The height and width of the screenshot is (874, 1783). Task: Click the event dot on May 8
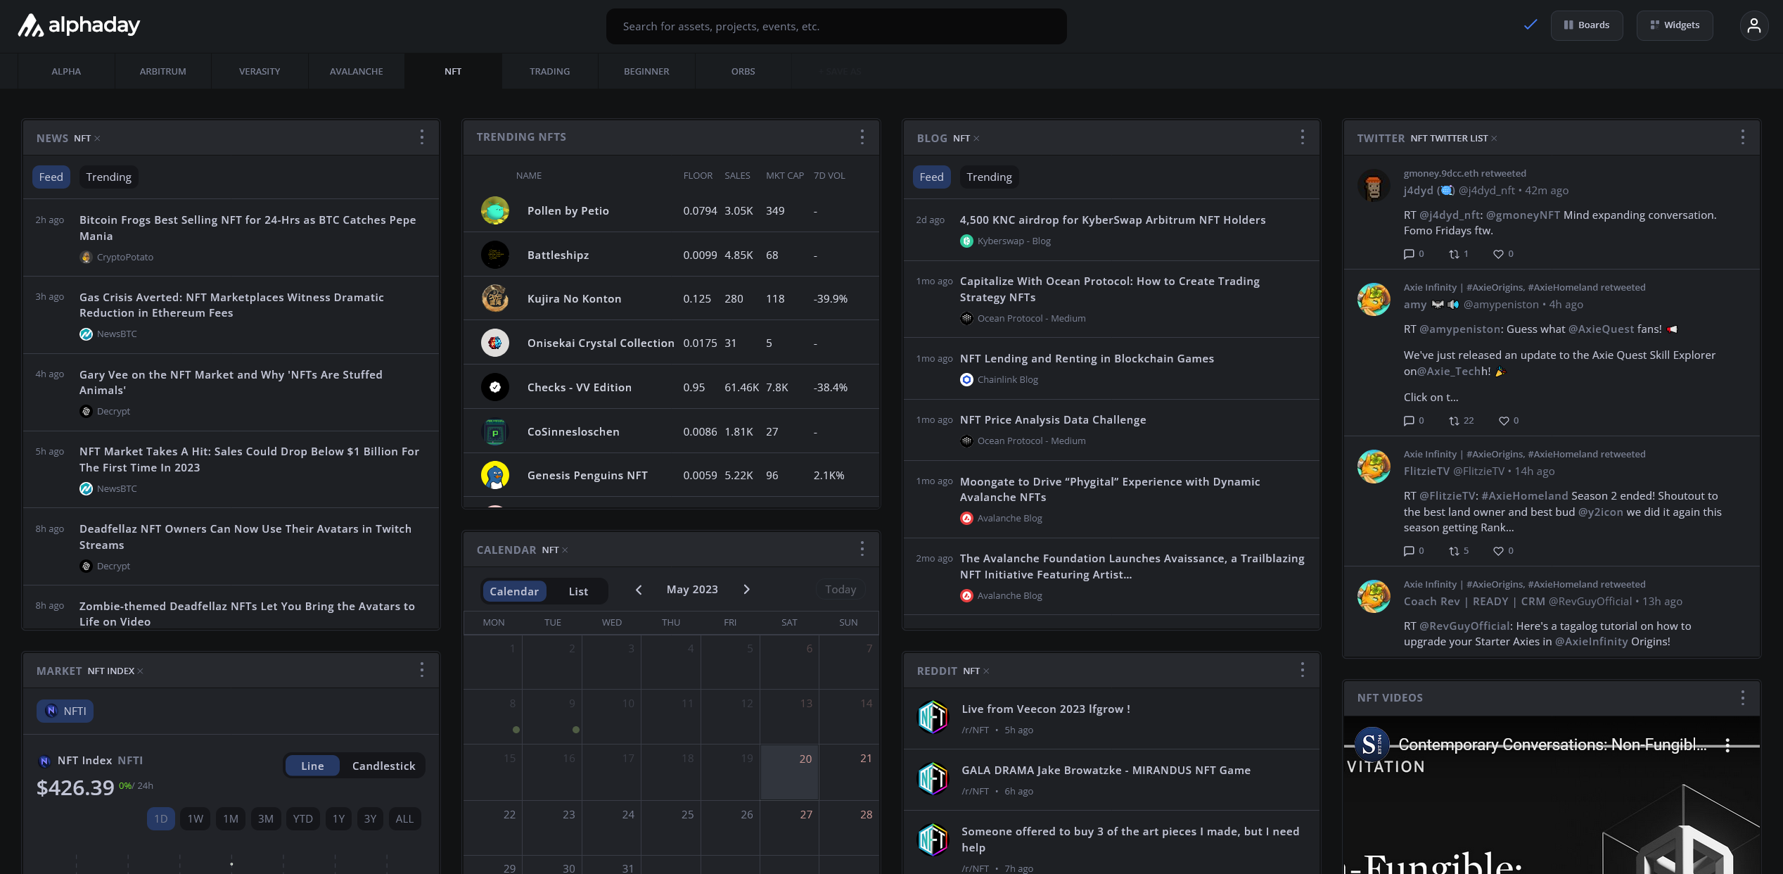point(516,730)
